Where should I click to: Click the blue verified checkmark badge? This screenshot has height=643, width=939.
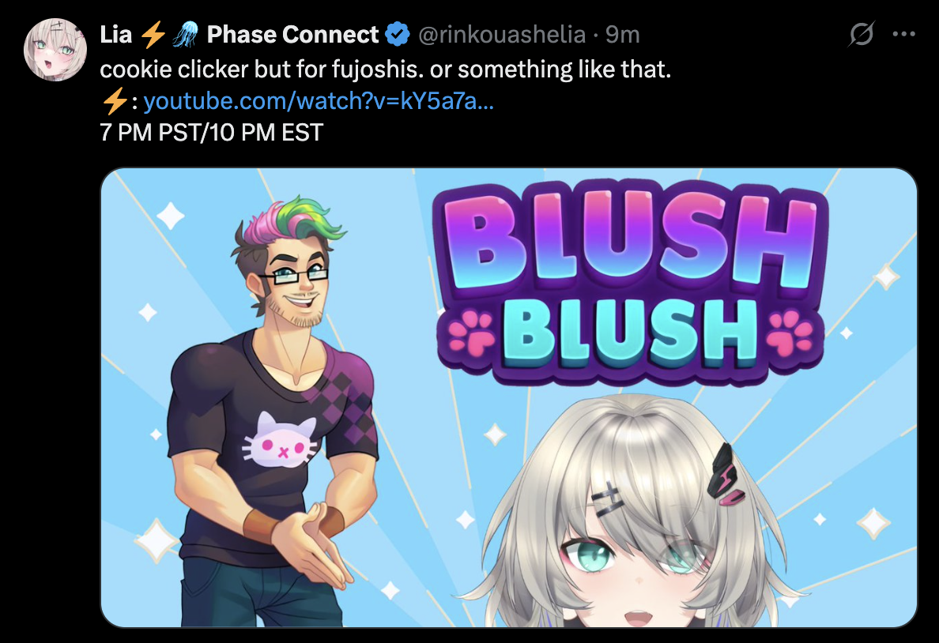coord(398,35)
